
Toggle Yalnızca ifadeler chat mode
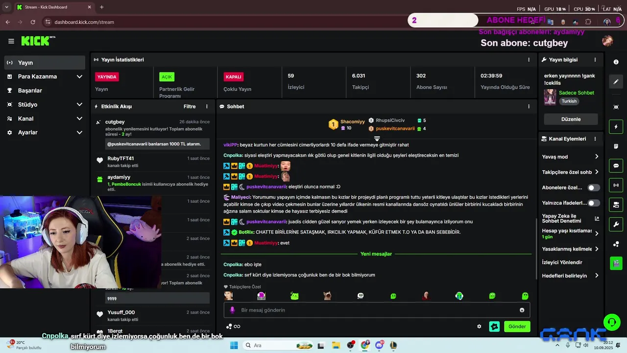tap(594, 203)
